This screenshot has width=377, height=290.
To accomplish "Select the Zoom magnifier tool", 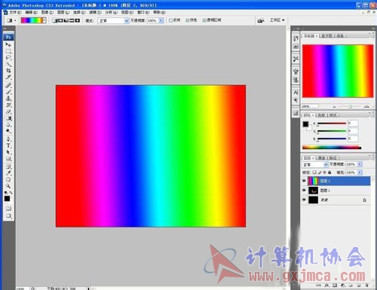I will pos(8,186).
